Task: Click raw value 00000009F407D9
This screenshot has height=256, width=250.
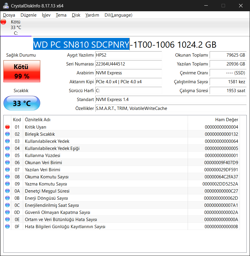Action: 221,163
